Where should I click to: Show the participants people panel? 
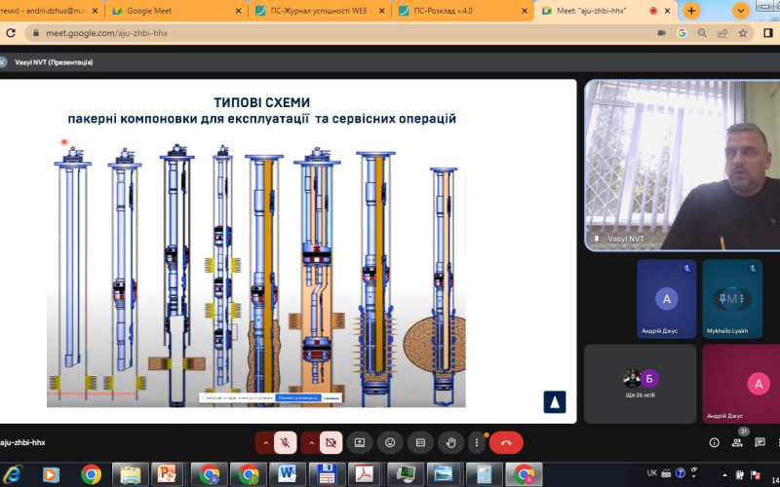click(x=737, y=442)
